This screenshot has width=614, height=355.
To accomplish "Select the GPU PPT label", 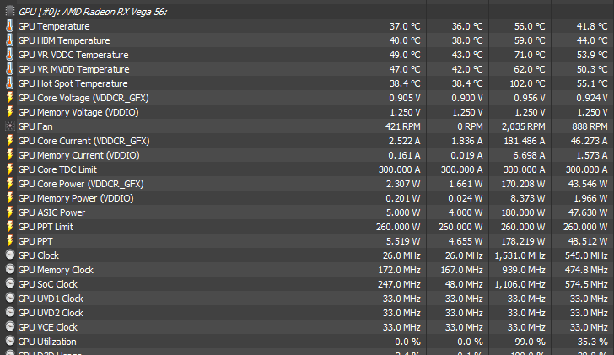I will coord(35,241).
